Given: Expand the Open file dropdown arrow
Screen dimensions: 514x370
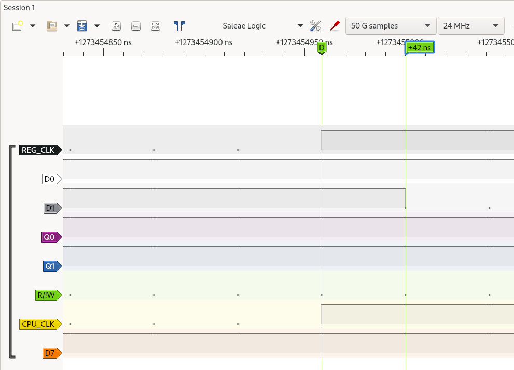Looking at the screenshot, I should [x=67, y=26].
